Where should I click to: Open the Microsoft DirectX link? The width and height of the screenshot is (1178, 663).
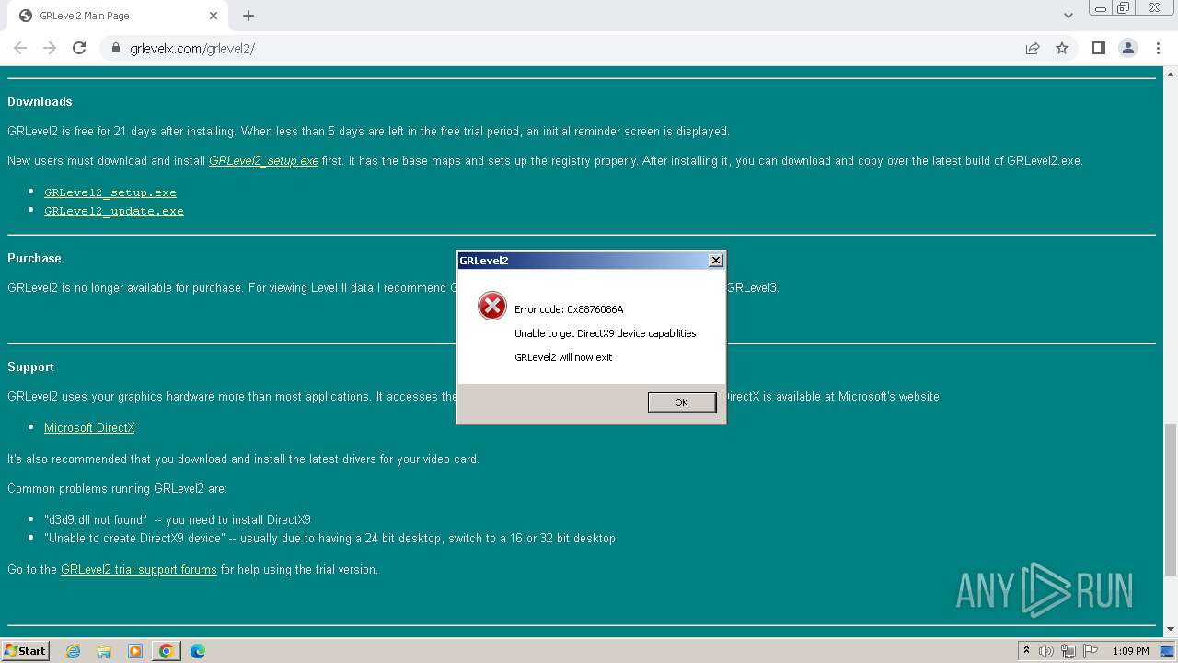click(89, 428)
